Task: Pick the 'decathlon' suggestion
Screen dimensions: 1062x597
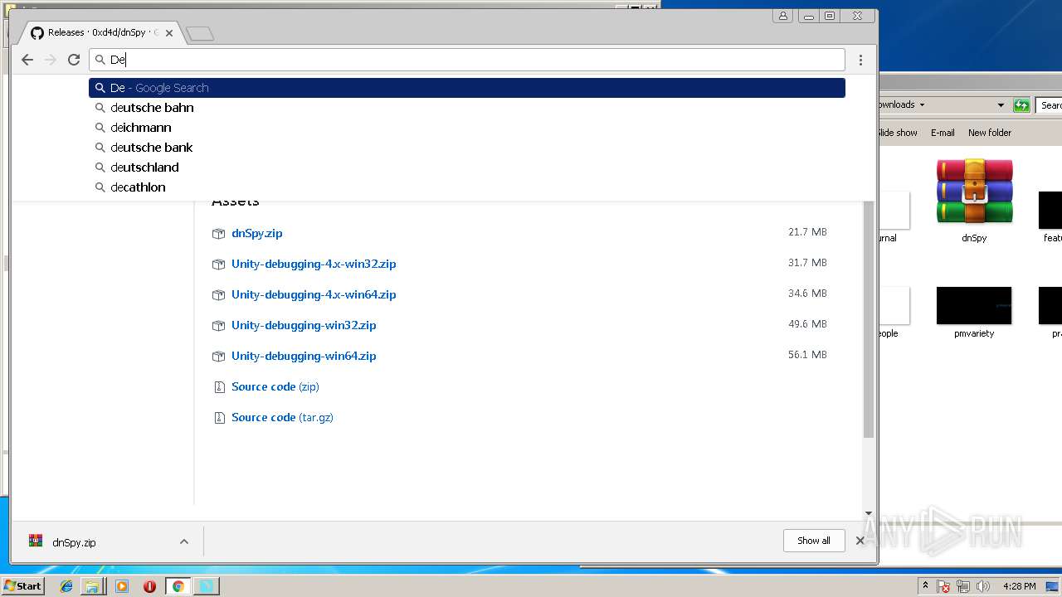Action: click(x=467, y=187)
